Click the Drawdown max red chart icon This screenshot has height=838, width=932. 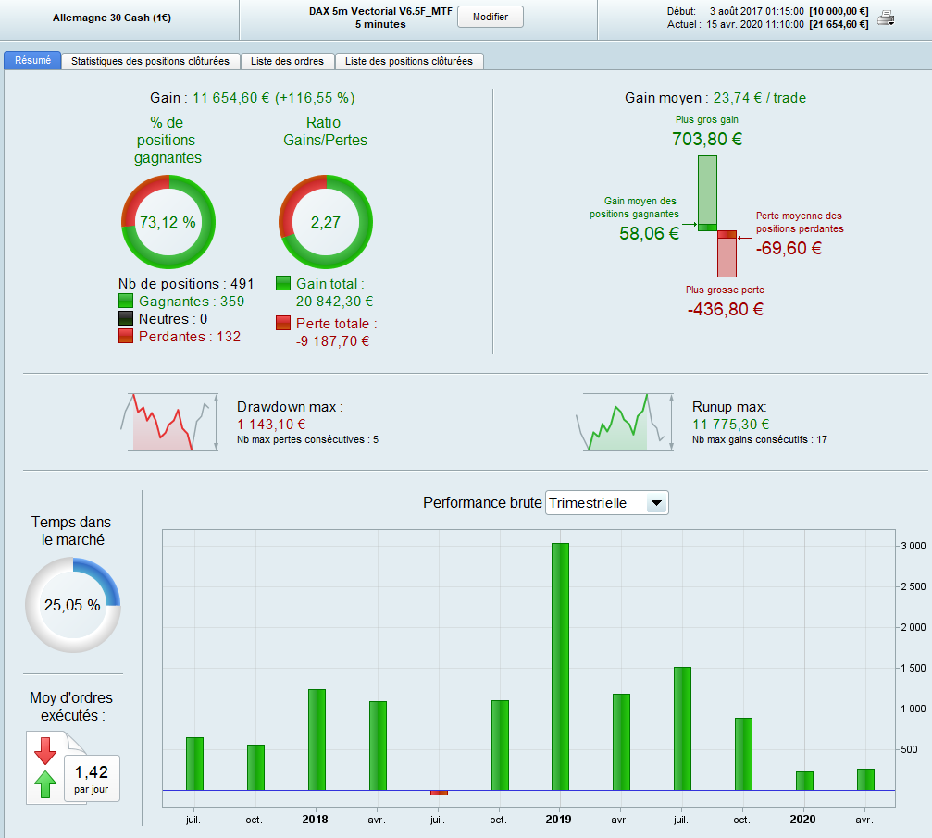pyautogui.click(x=169, y=422)
